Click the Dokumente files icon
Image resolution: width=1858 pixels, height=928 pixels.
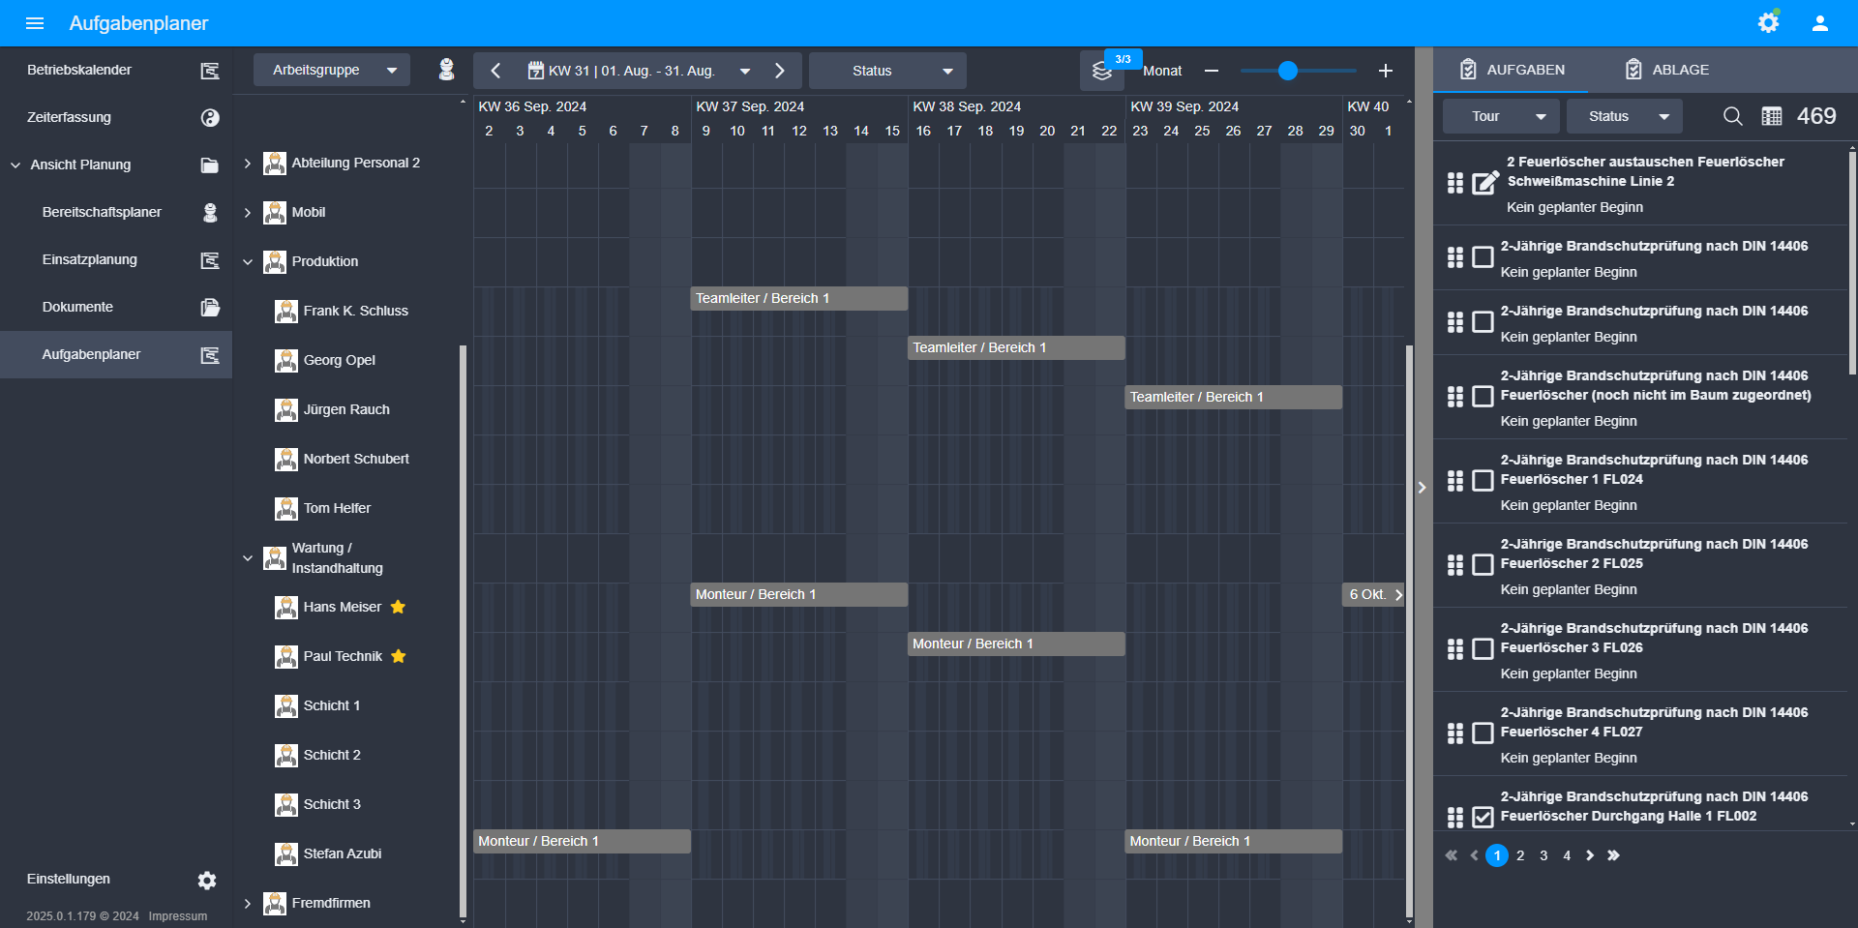click(x=210, y=308)
